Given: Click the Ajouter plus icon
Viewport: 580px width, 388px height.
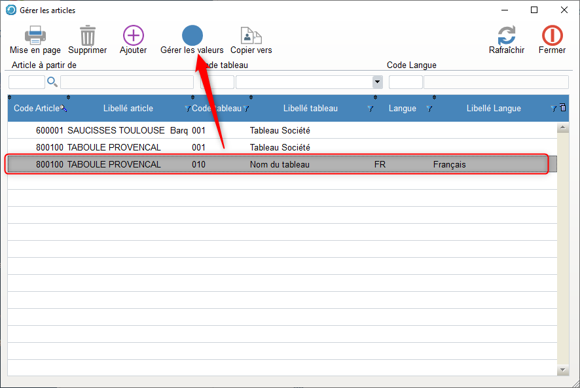Looking at the screenshot, I should 133,36.
